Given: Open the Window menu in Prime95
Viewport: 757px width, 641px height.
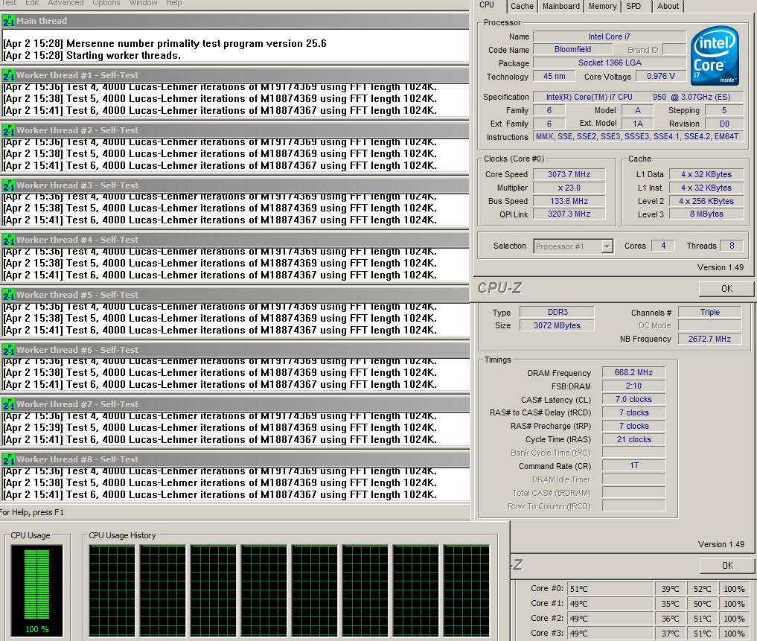Looking at the screenshot, I should coord(143,3).
